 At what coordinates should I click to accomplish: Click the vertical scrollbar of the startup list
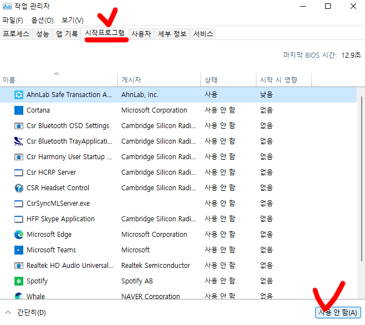pos(362,179)
